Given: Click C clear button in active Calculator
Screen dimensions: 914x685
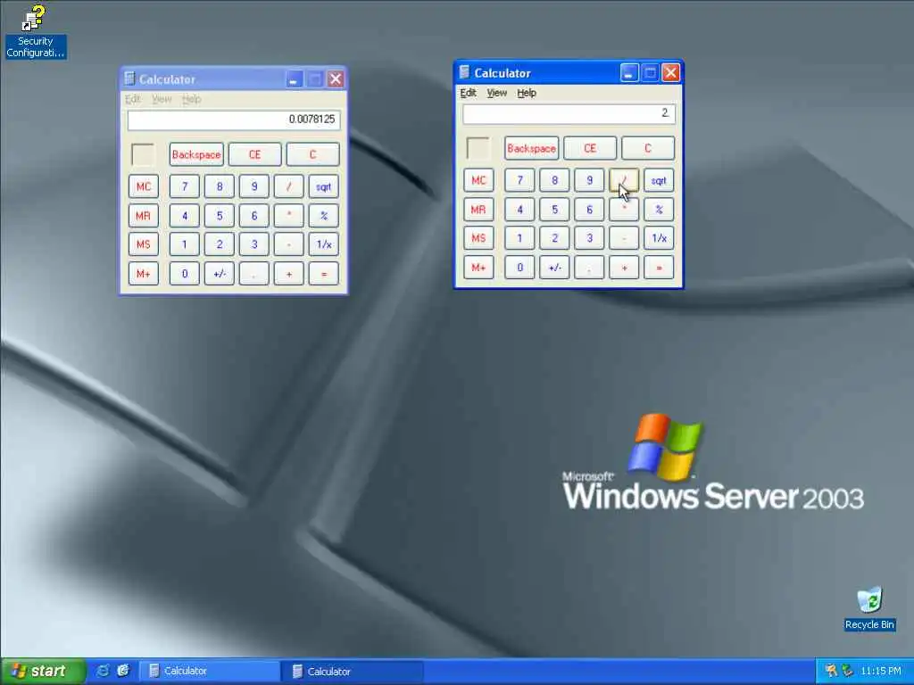Looking at the screenshot, I should click(648, 149).
